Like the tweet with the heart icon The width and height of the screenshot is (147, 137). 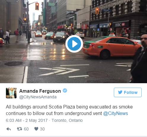click(36, 129)
